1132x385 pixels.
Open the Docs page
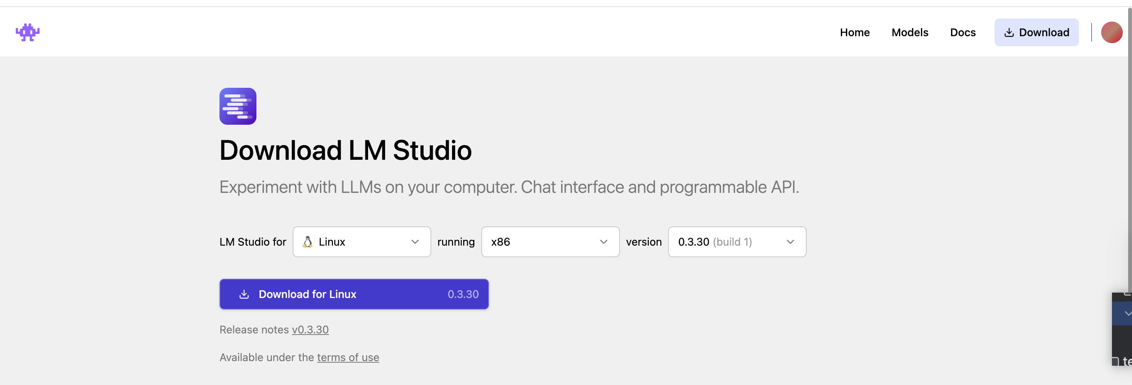click(x=962, y=32)
